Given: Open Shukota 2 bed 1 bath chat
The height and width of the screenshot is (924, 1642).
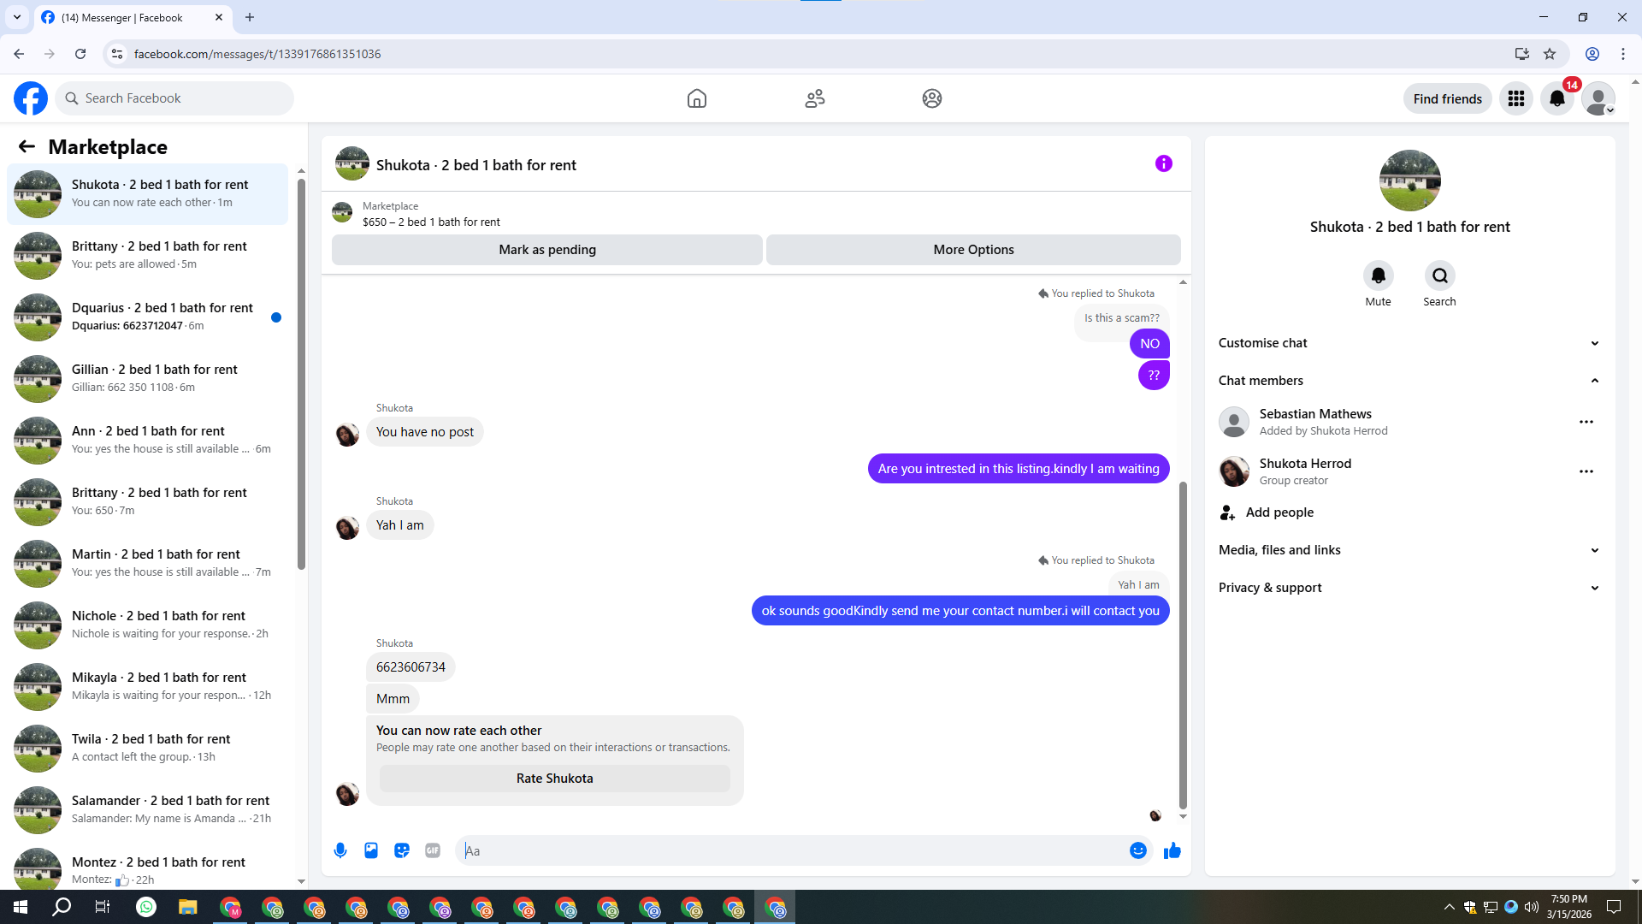Looking at the screenshot, I should pyautogui.click(x=148, y=194).
